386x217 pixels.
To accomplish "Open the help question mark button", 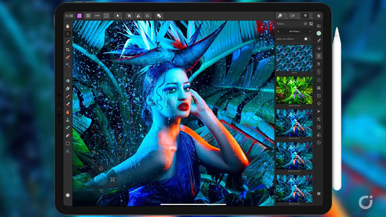I will pyautogui.click(x=319, y=193).
